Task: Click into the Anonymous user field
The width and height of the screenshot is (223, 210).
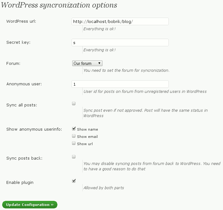Action: pos(120,84)
